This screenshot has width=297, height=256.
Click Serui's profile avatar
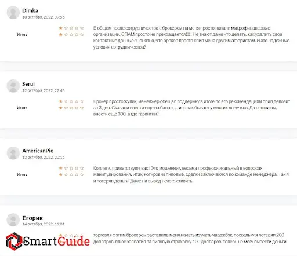click(13, 86)
